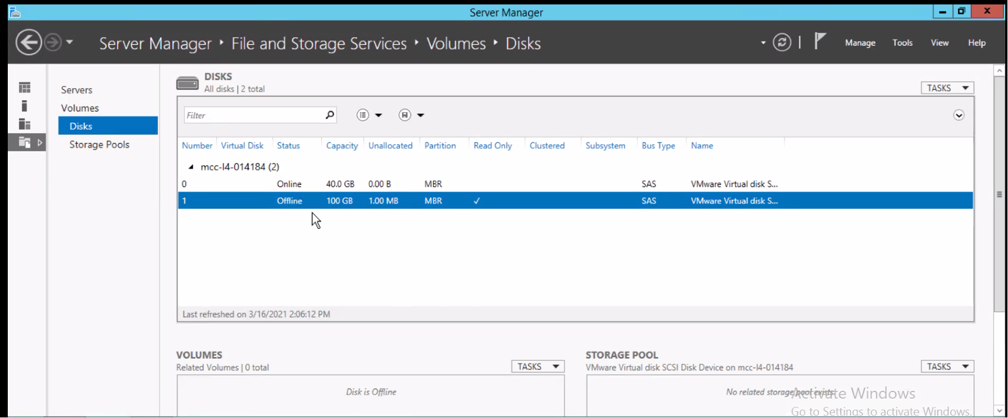Viewport: 1008px width, 418px height.
Task: Open the DISKS Tasks dropdown
Action: [x=947, y=88]
